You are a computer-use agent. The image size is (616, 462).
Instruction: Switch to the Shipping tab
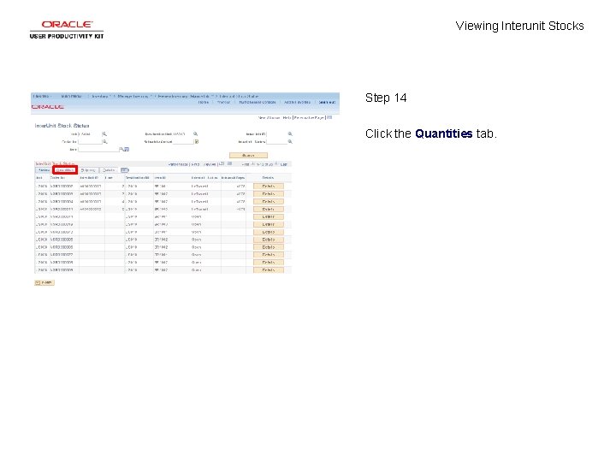point(88,170)
